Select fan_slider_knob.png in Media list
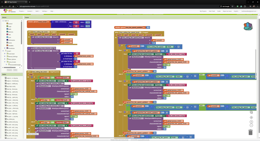The image size is (260, 141). (x=12, y=122)
